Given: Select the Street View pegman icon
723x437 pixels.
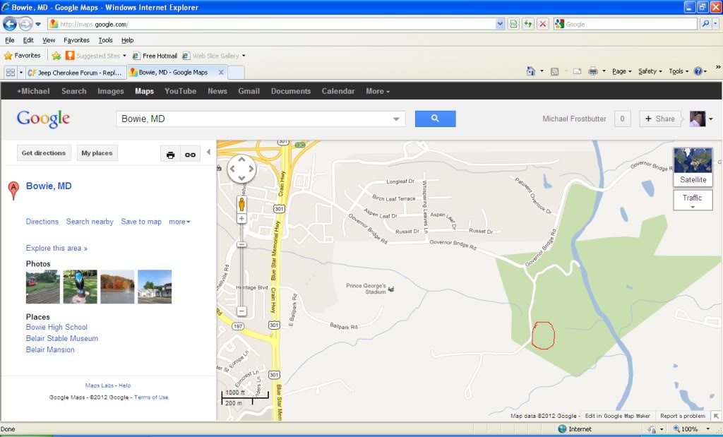Looking at the screenshot, I should tap(241, 204).
